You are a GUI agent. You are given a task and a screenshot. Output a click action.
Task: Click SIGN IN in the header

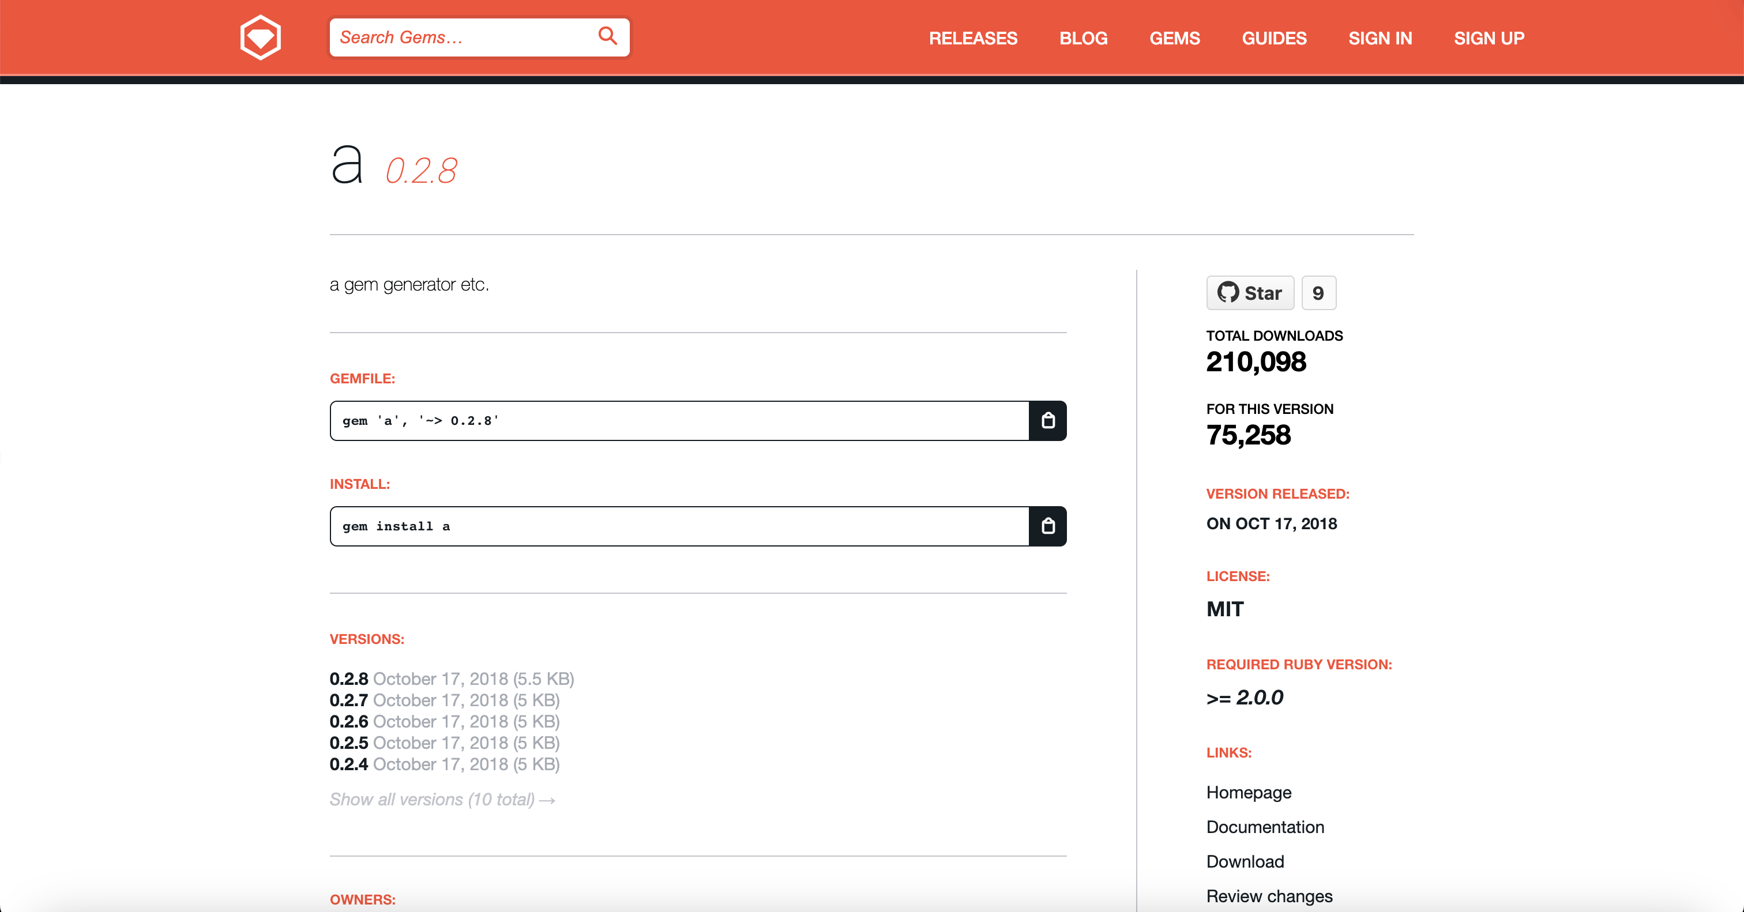point(1380,39)
